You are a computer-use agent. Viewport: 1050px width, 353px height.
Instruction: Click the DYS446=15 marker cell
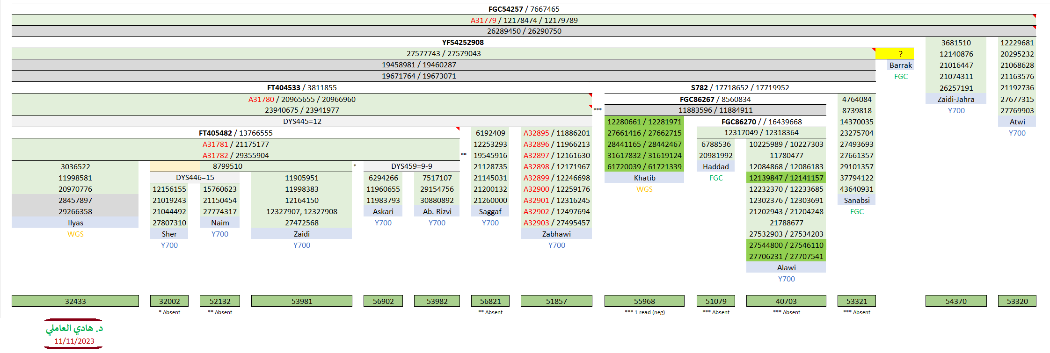(195, 178)
